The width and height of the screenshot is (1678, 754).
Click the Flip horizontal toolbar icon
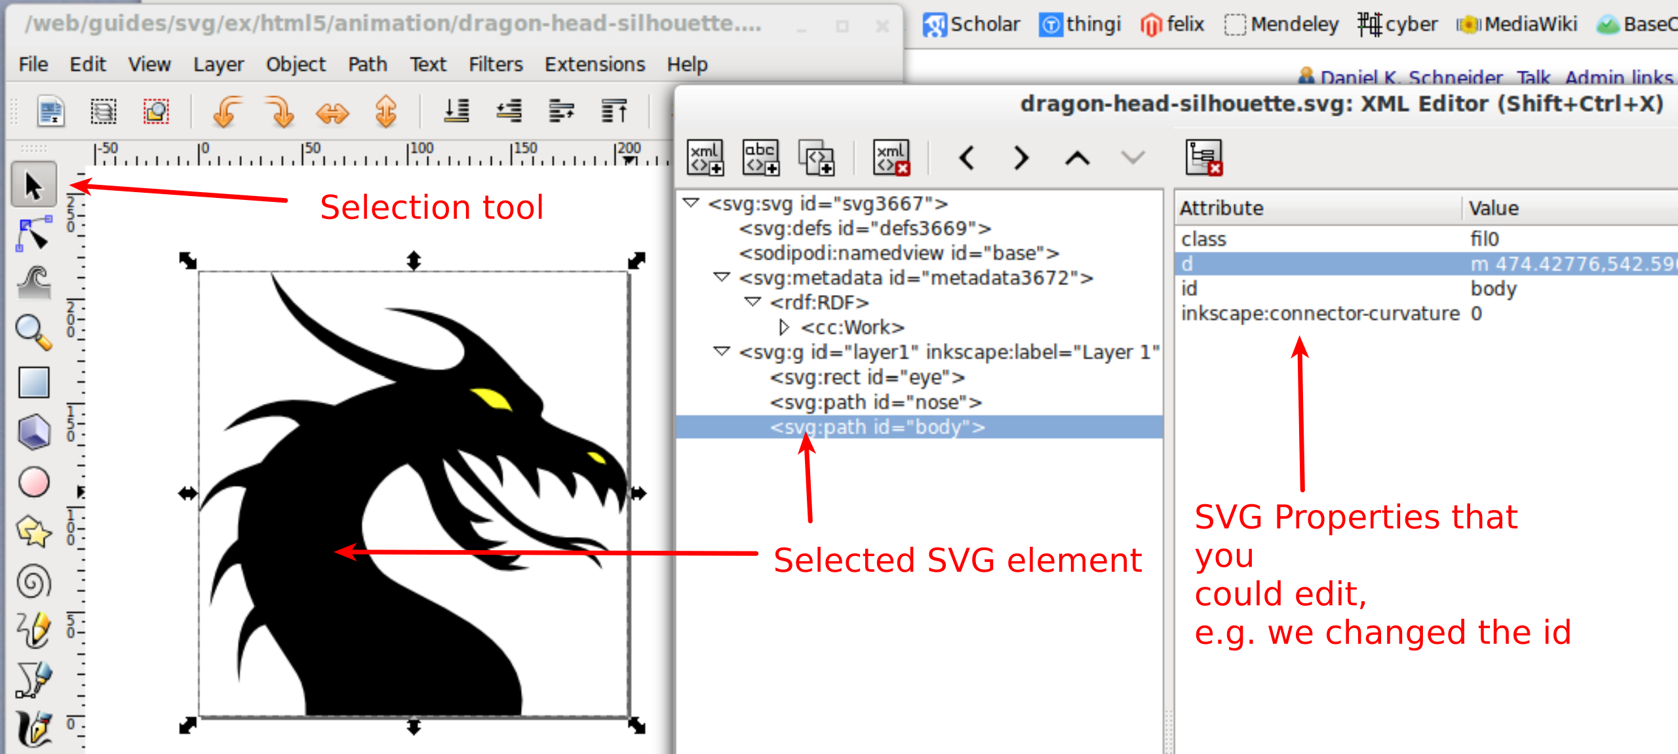pyautogui.click(x=332, y=112)
